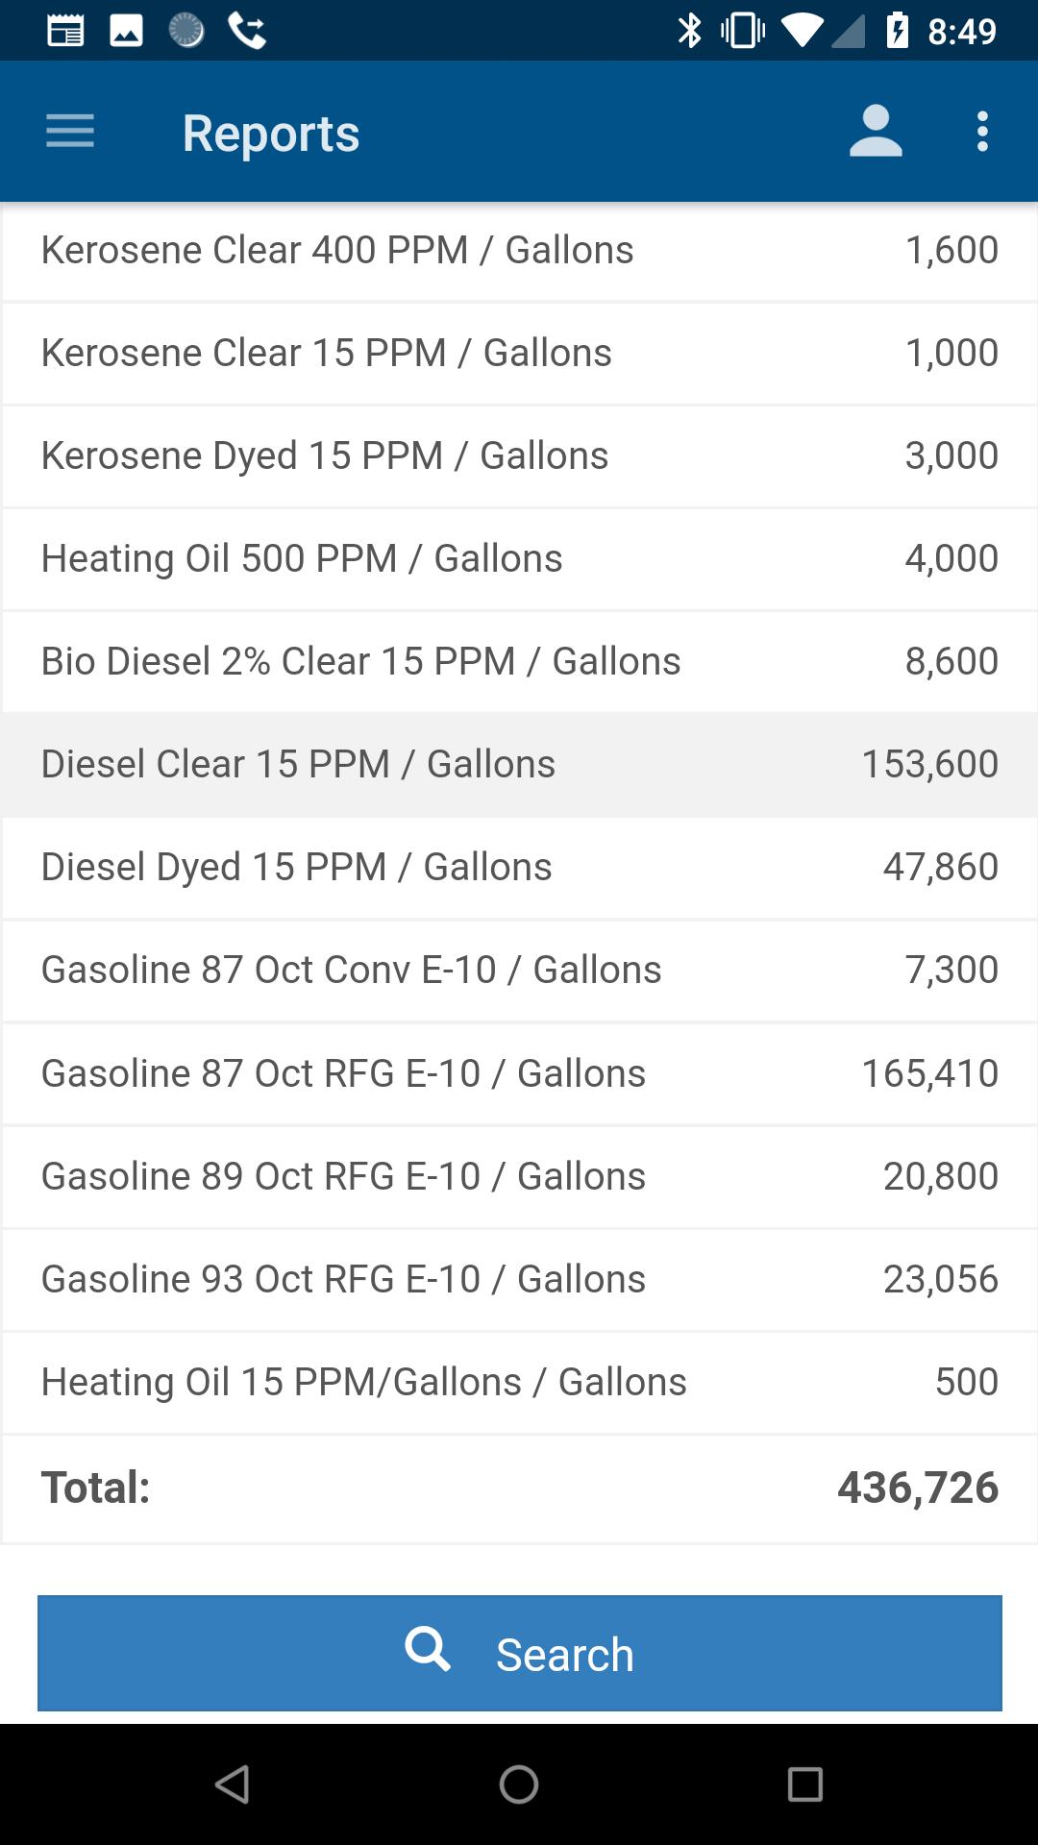Tap the phone call status icon

[247, 31]
